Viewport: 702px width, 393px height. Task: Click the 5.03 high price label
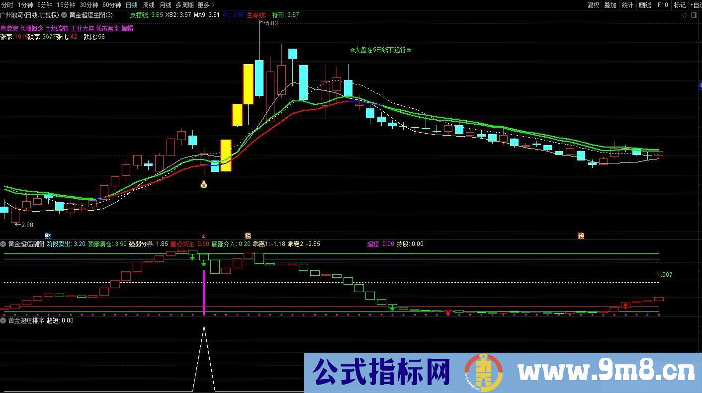(272, 23)
